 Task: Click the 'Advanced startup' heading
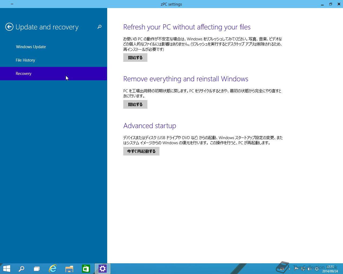(150, 126)
